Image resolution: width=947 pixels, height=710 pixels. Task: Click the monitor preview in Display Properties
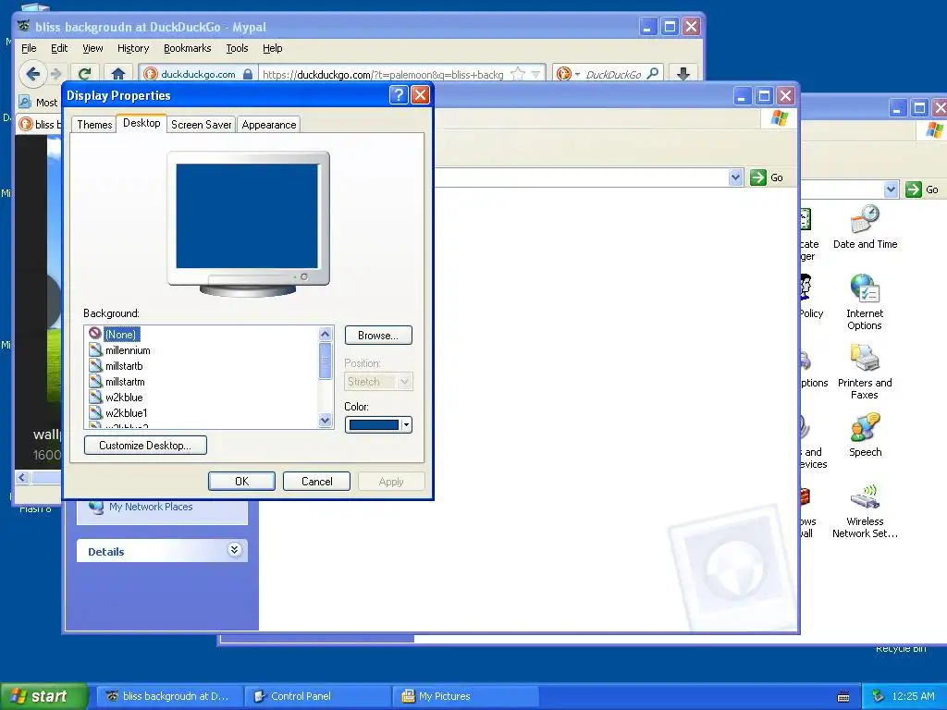(248, 224)
